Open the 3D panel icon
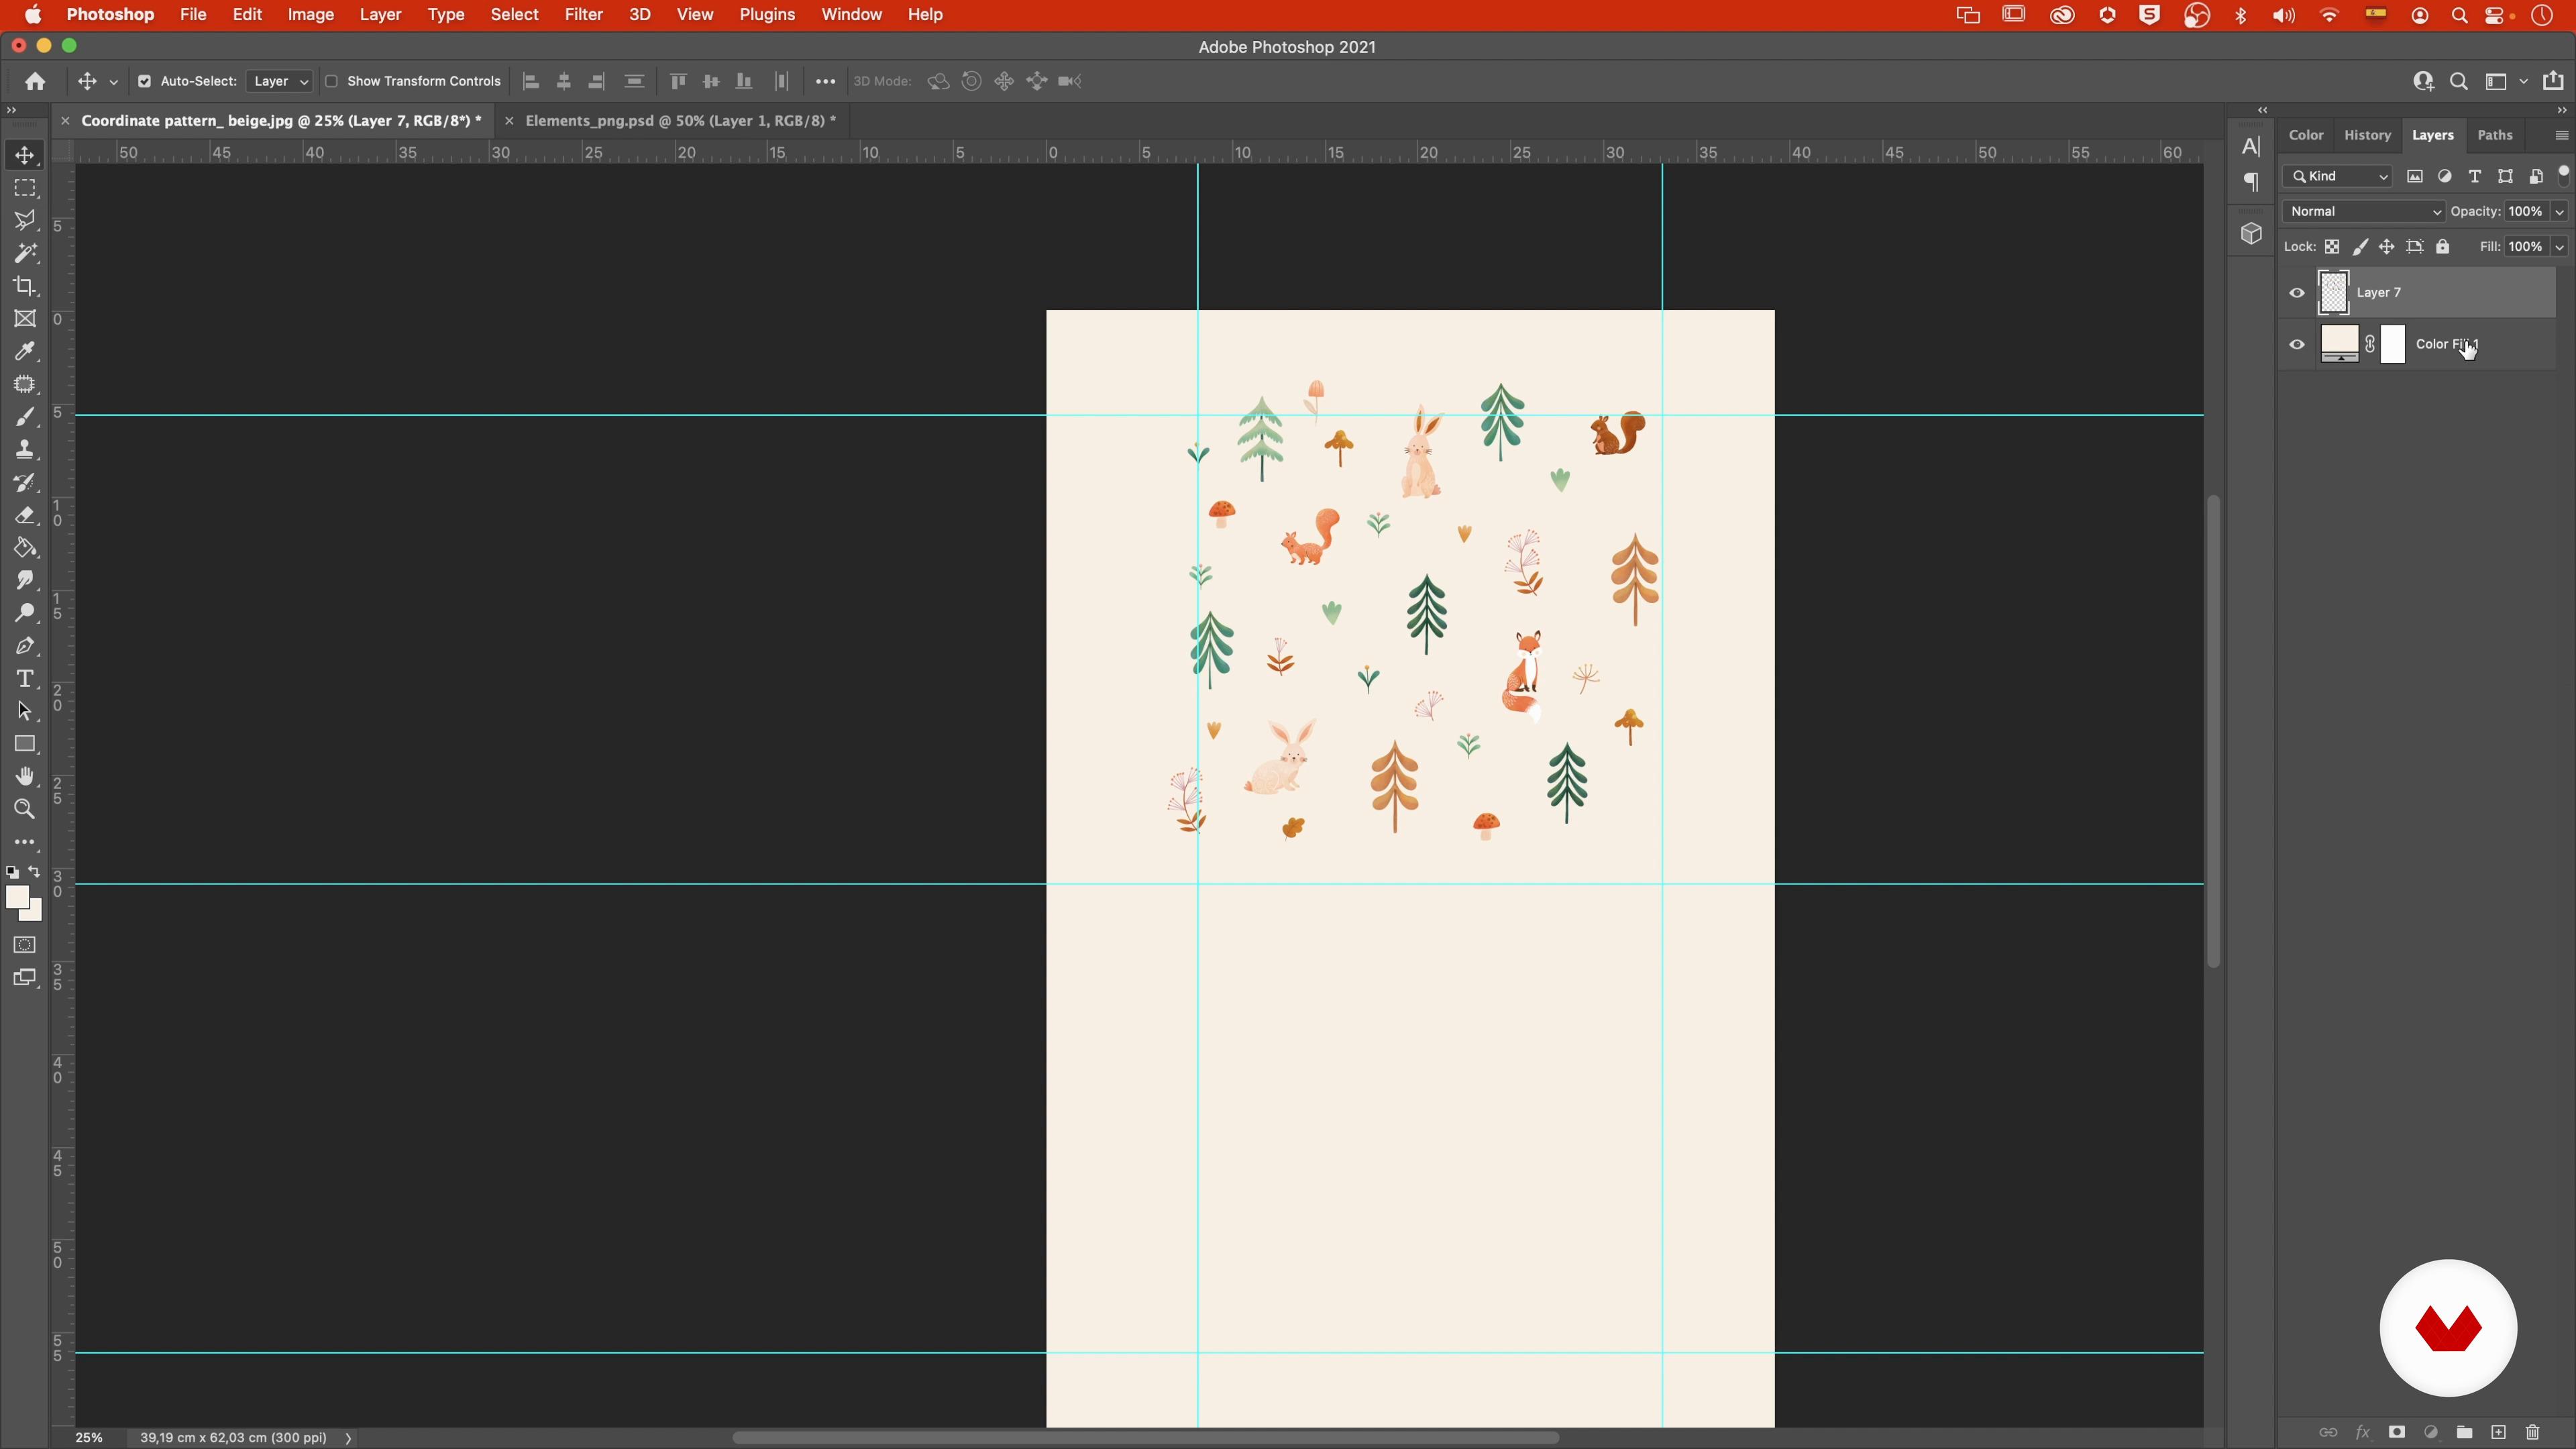Image resolution: width=2576 pixels, height=1449 pixels. click(x=2251, y=234)
